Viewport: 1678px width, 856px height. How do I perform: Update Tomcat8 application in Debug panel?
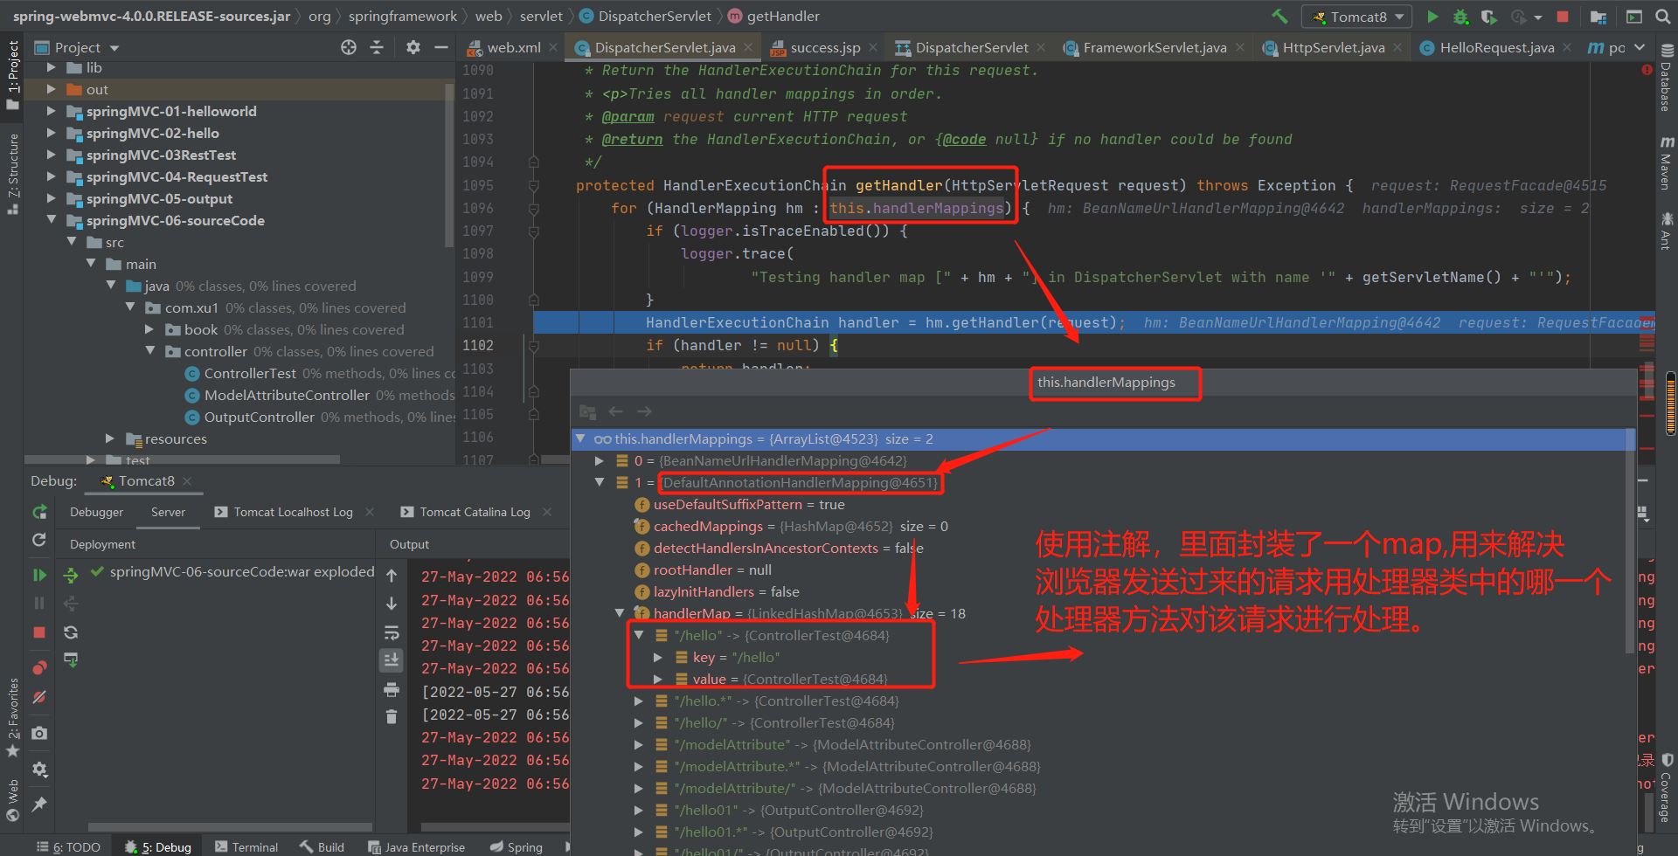pos(39,540)
